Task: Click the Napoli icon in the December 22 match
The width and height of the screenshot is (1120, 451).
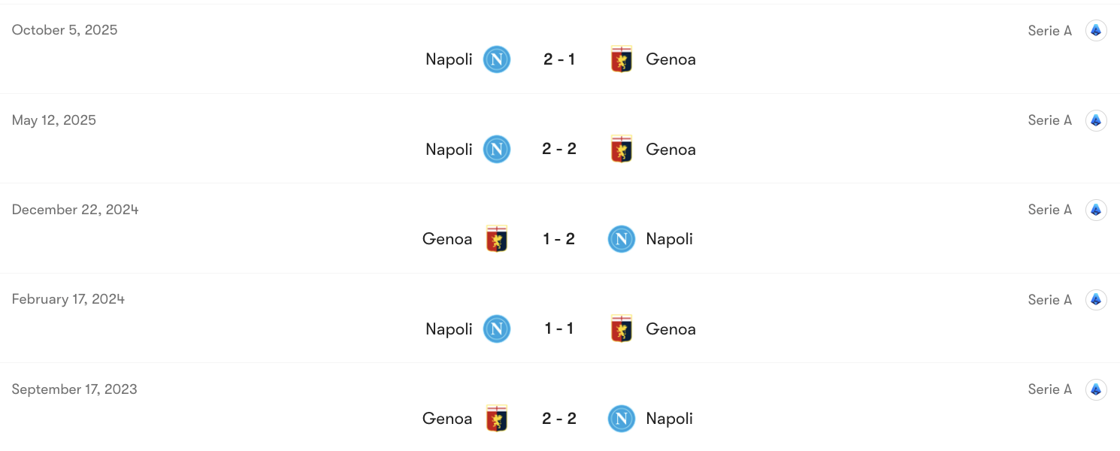Action: 621,238
